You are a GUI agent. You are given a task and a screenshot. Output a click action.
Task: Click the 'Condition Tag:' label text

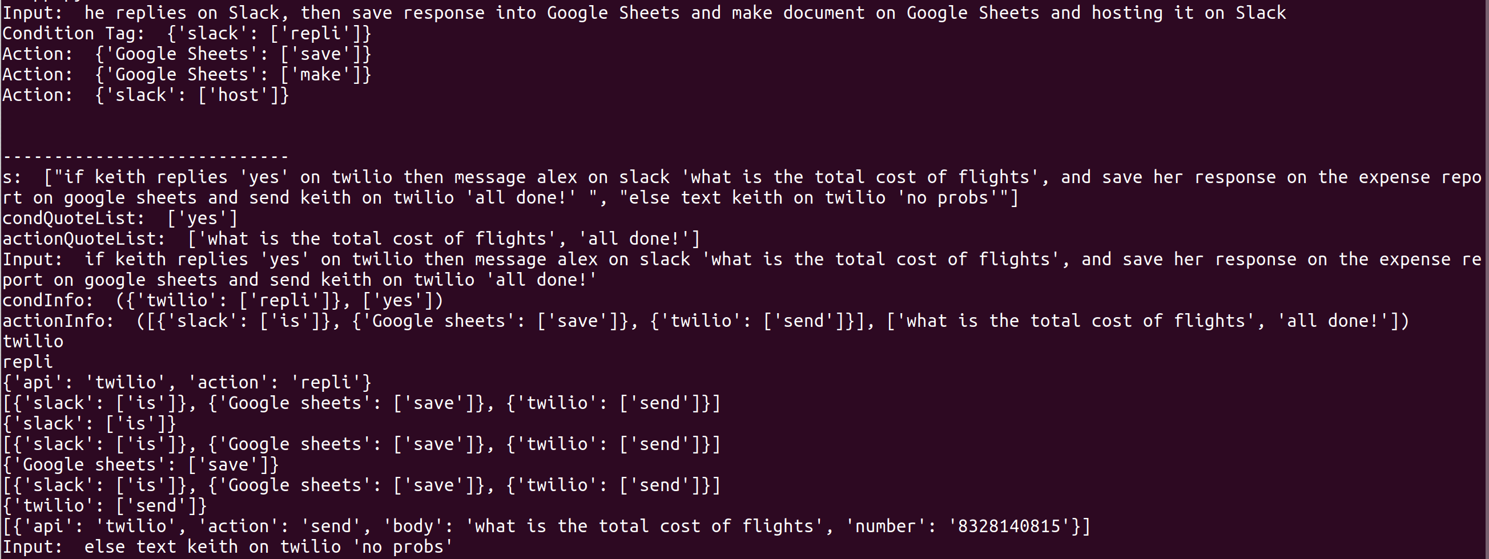[74, 34]
